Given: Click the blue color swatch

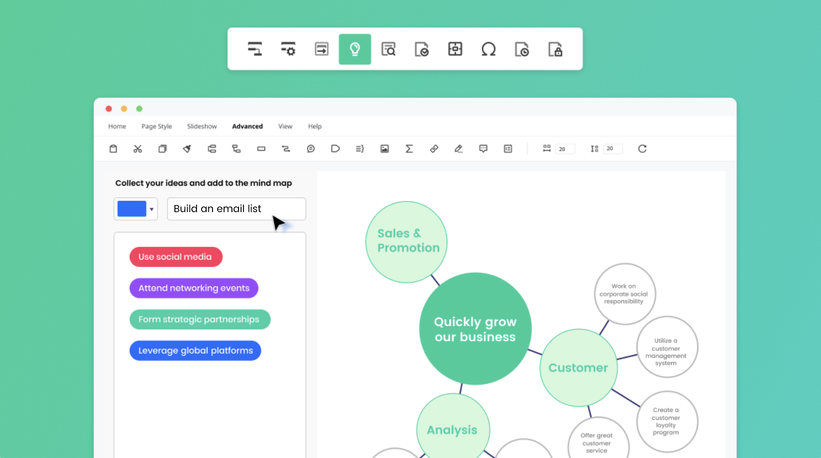Looking at the screenshot, I should pos(132,209).
